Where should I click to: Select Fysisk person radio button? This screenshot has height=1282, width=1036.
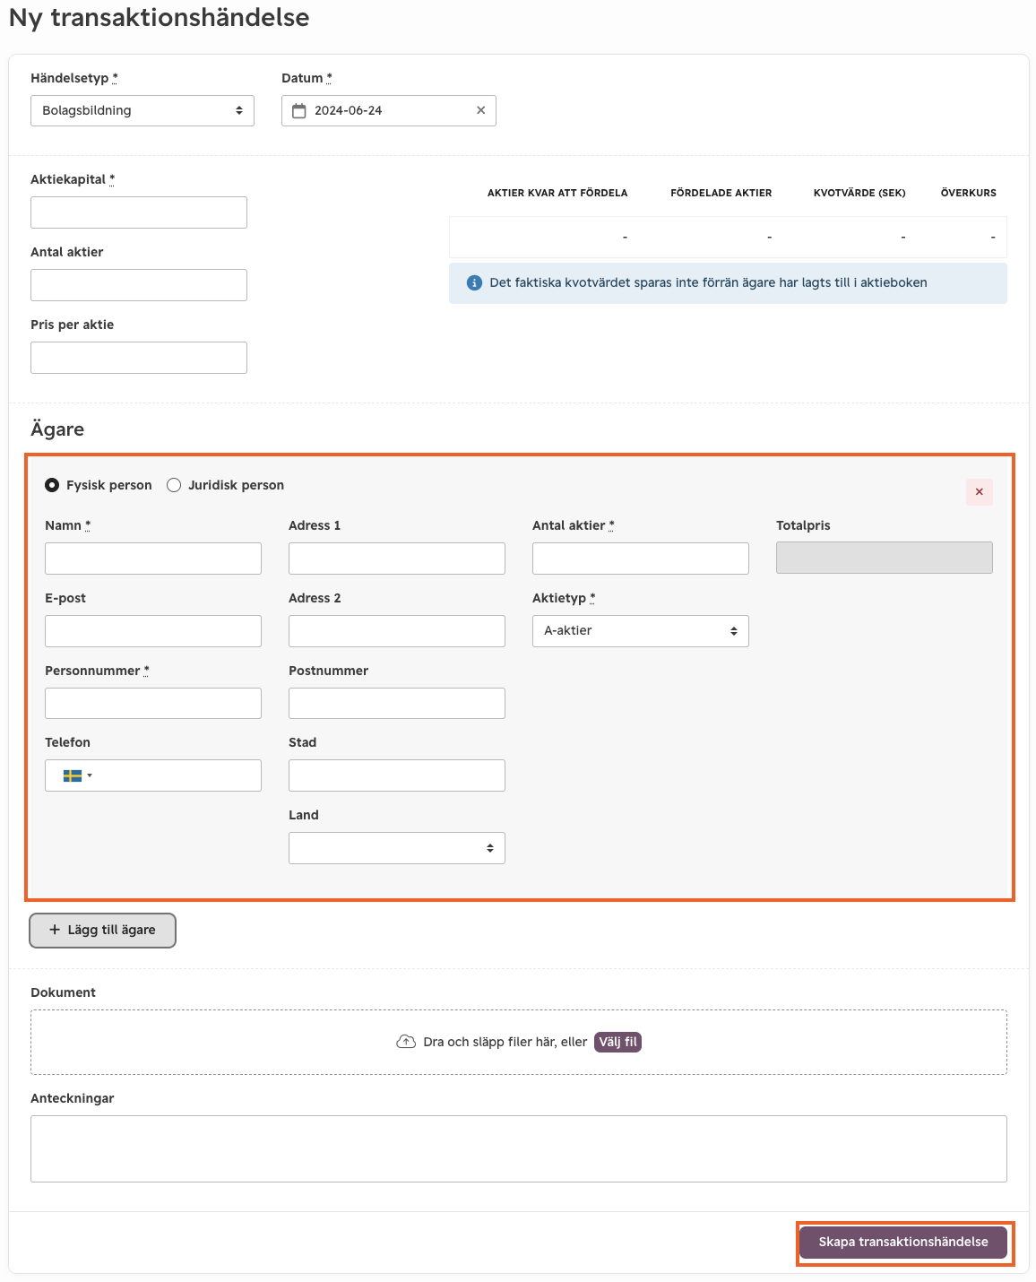click(x=52, y=485)
